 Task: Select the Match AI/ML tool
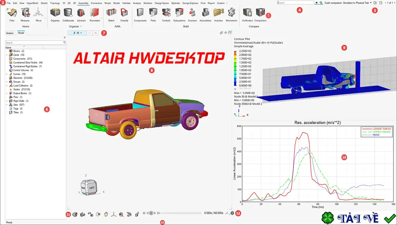point(111,15)
